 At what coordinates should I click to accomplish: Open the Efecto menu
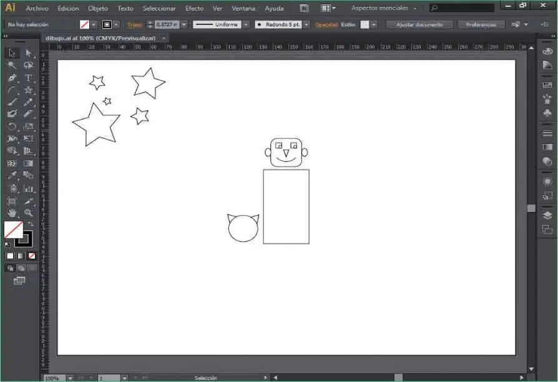pos(194,8)
